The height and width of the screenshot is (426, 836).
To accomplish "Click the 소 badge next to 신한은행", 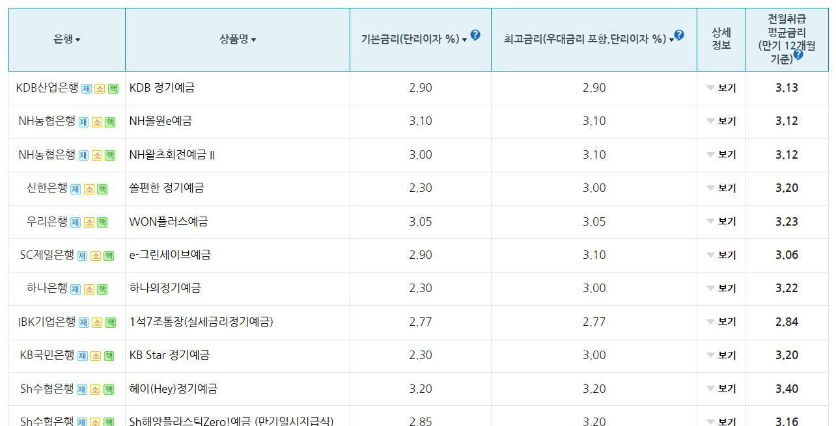I will click(x=89, y=189).
